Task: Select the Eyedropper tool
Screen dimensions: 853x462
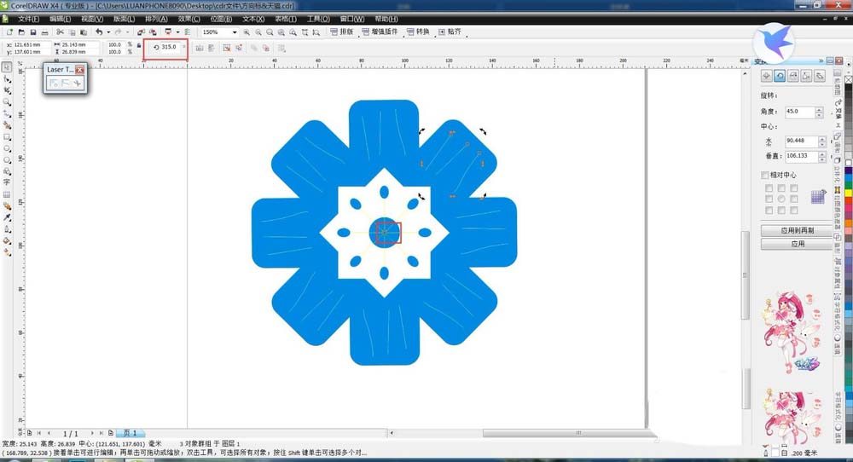Action: [7, 217]
